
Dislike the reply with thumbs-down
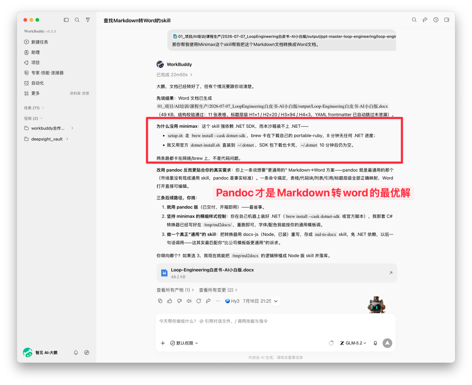point(180,301)
